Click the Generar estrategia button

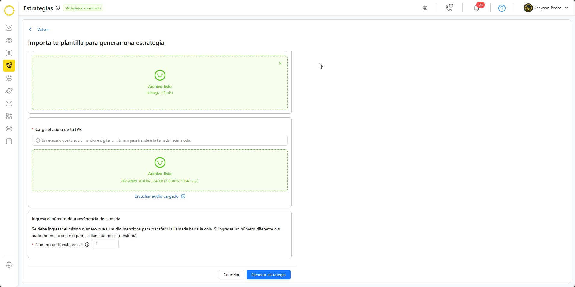268,275
